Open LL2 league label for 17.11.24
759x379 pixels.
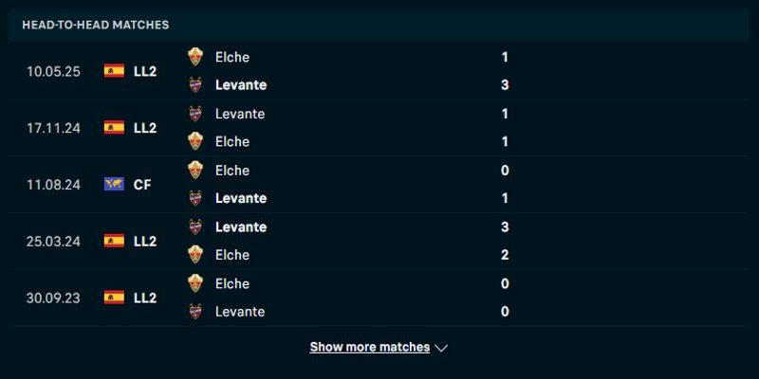click(145, 128)
